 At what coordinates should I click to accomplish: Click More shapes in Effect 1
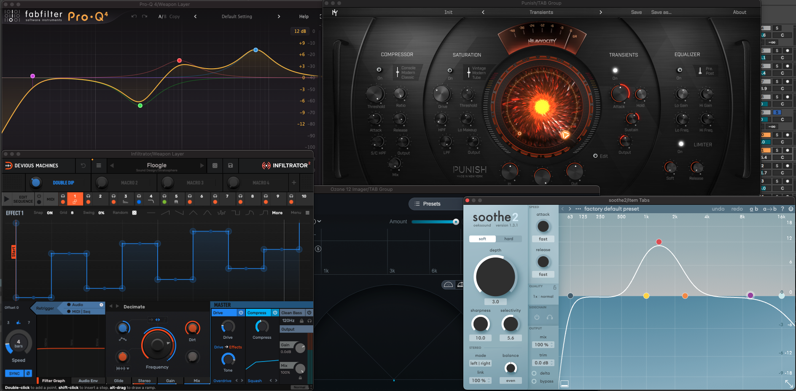(277, 213)
